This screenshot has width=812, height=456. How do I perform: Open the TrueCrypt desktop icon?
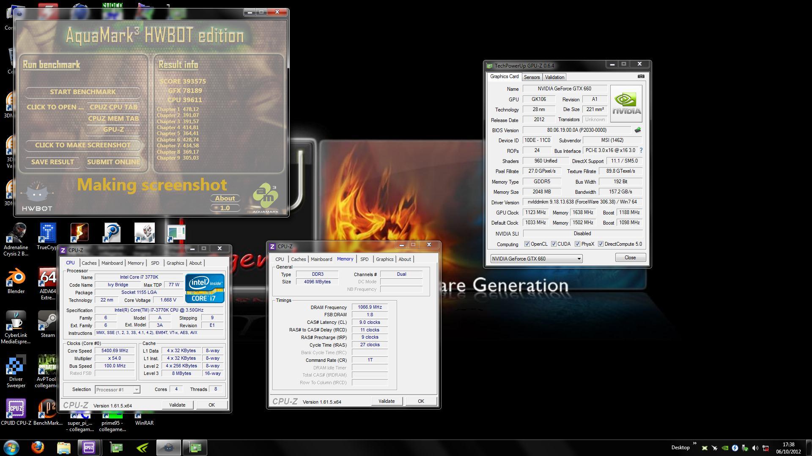click(x=47, y=236)
